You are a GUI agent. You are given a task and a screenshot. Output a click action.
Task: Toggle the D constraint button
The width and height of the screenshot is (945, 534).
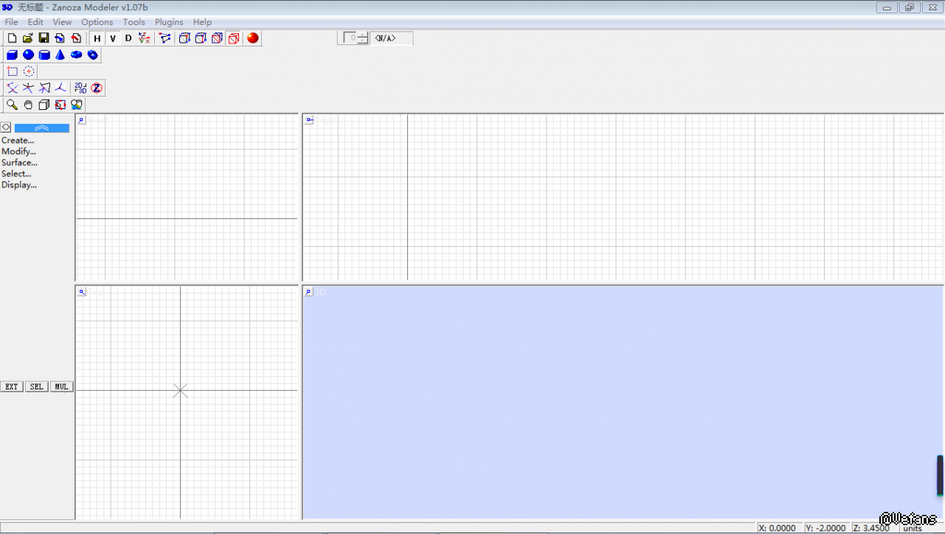128,38
